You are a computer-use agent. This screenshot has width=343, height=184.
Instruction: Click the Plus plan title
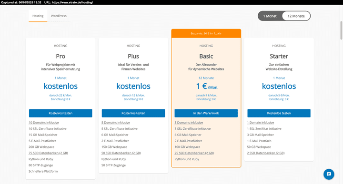click(133, 56)
